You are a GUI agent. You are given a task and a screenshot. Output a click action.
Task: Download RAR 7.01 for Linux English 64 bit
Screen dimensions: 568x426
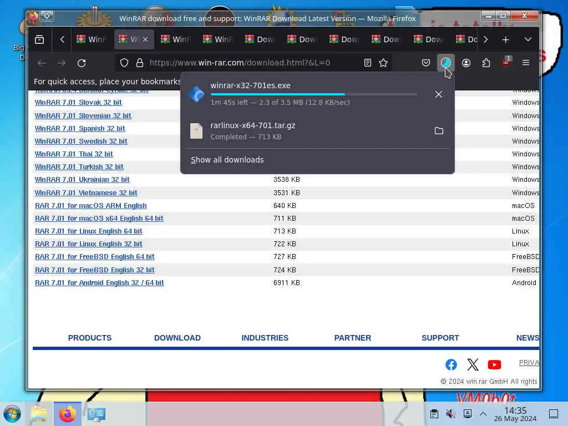89,231
